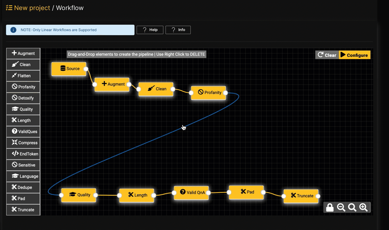Click the Sensitive filter element
389x230 pixels.
[23, 165]
